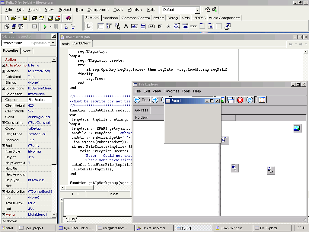Open the Search menu
Viewport: 309px width, 232px height.
pyautogui.click(x=34, y=9)
